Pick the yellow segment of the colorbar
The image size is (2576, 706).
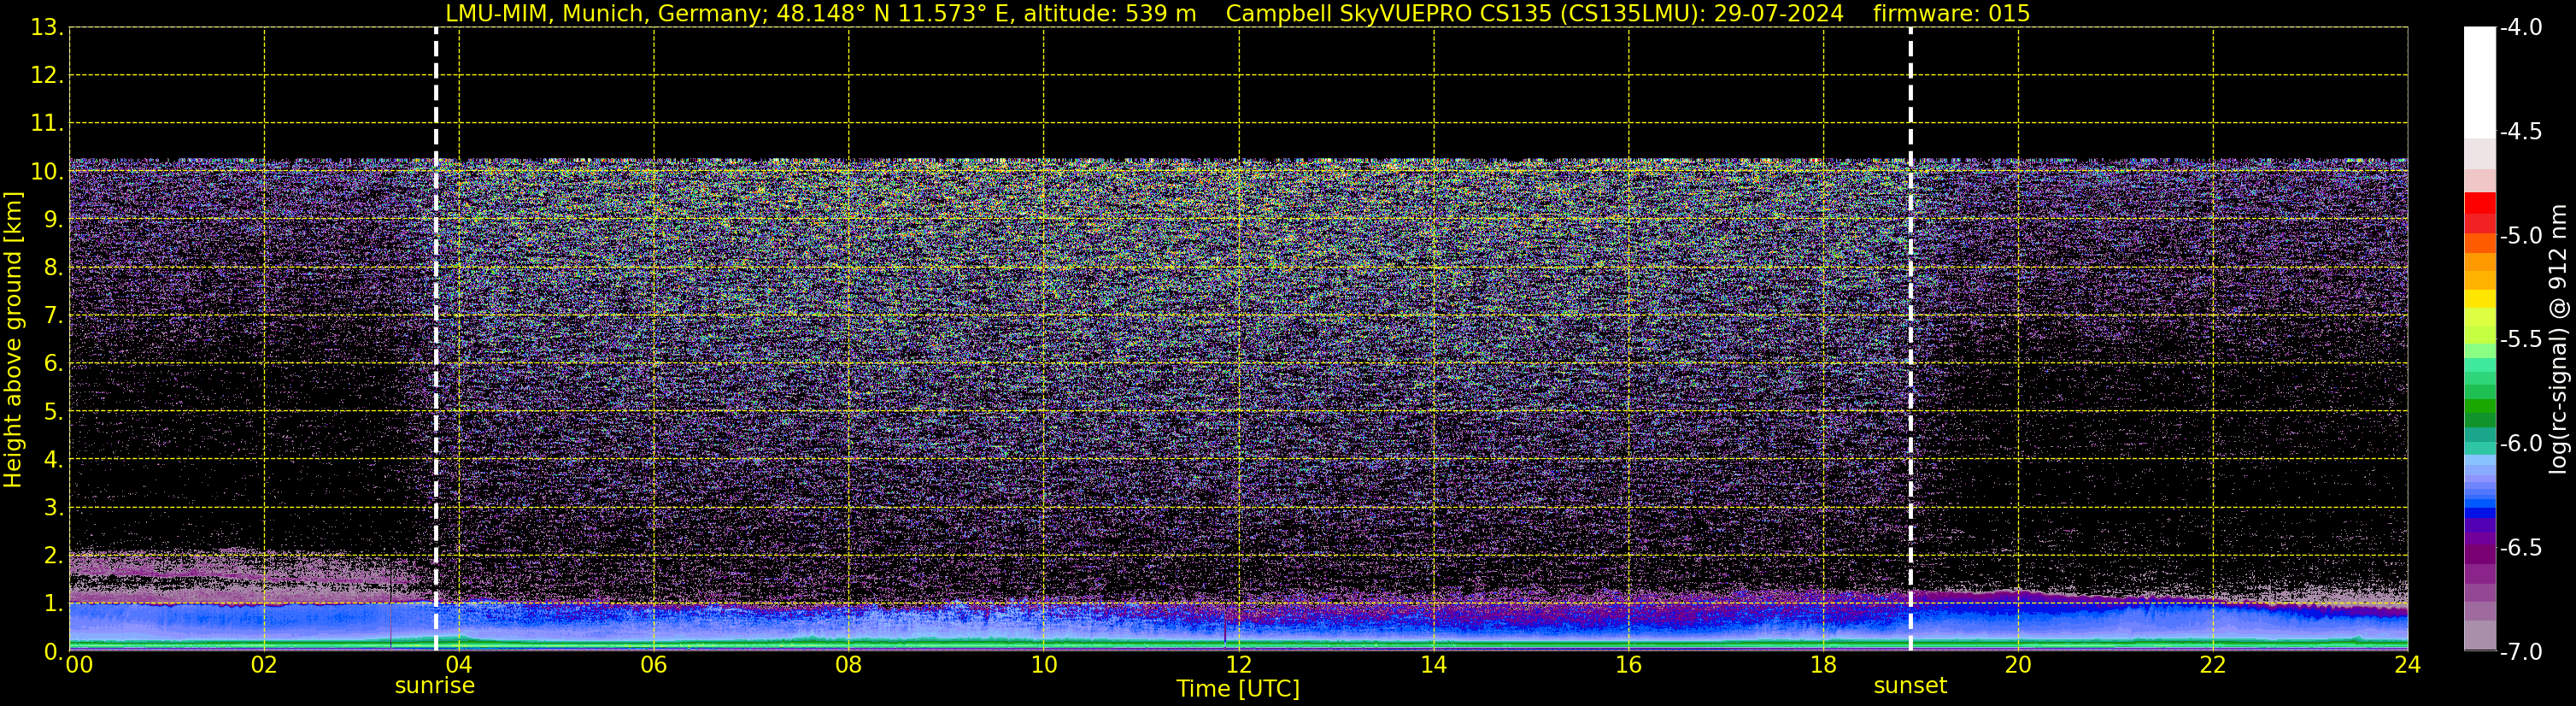pos(2480,299)
